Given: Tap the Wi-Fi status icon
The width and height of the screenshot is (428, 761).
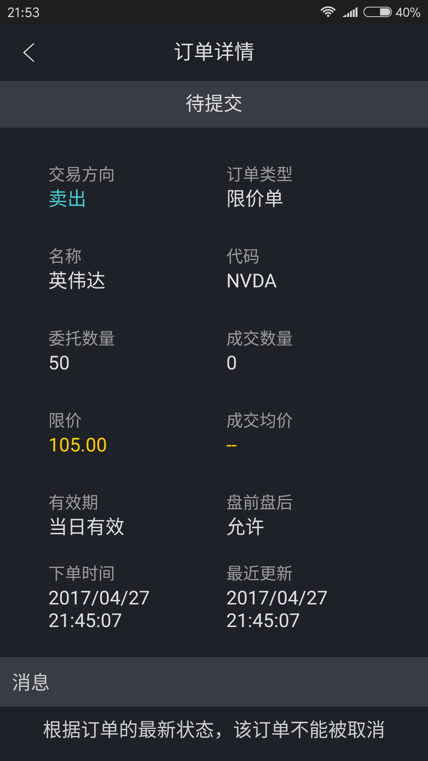Looking at the screenshot, I should [x=328, y=12].
